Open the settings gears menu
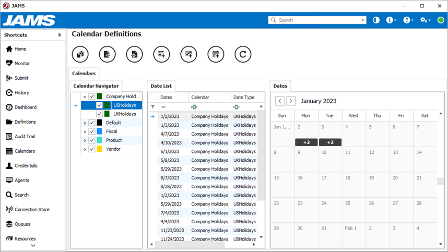Viewport: 448px width, 252px height. click(x=425, y=20)
